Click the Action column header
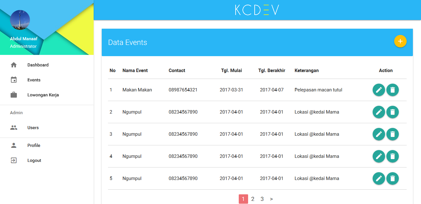The height and width of the screenshot is (204, 421). [386, 70]
